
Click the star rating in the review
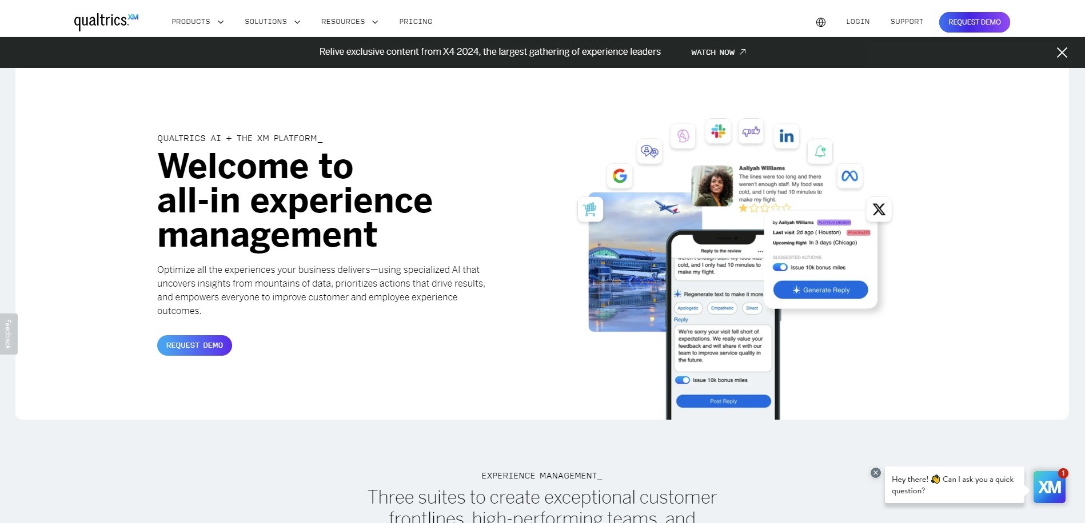(x=765, y=208)
